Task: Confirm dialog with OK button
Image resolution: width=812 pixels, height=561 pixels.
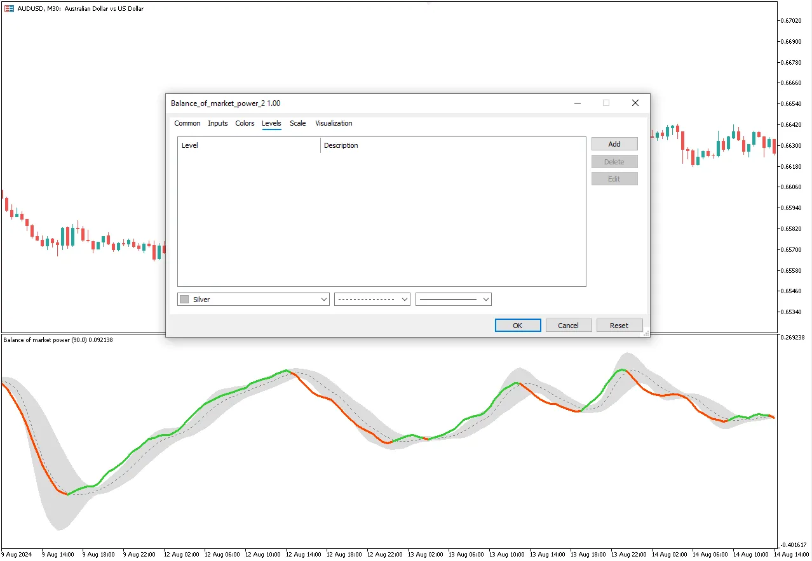Action: pos(518,325)
